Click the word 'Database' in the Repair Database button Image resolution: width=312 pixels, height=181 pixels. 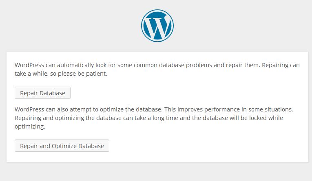tap(52, 93)
